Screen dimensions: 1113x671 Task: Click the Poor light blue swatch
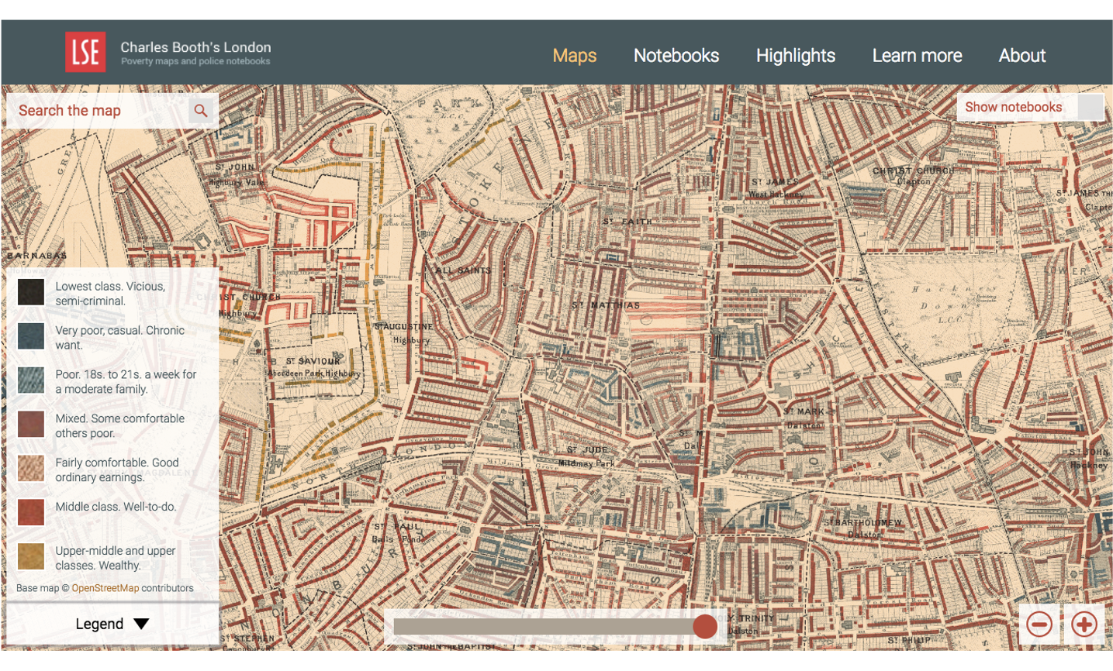tap(31, 380)
